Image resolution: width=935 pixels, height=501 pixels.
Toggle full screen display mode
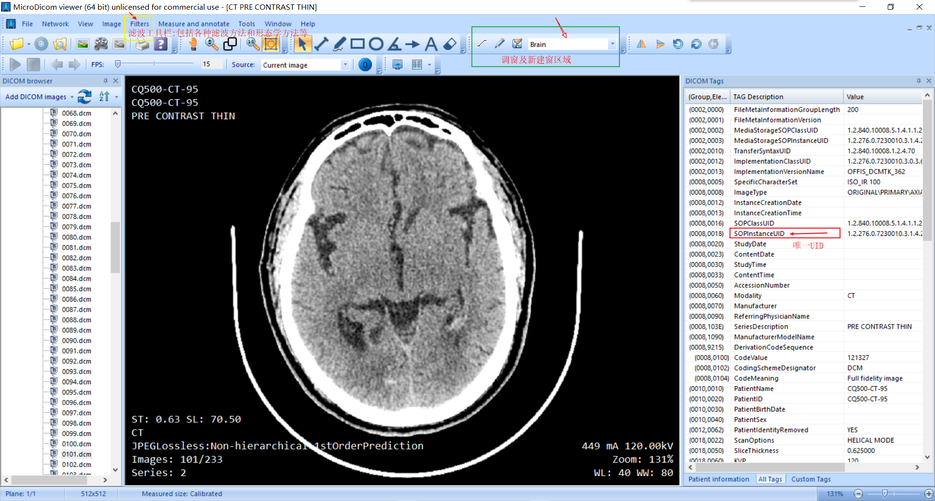pos(397,64)
